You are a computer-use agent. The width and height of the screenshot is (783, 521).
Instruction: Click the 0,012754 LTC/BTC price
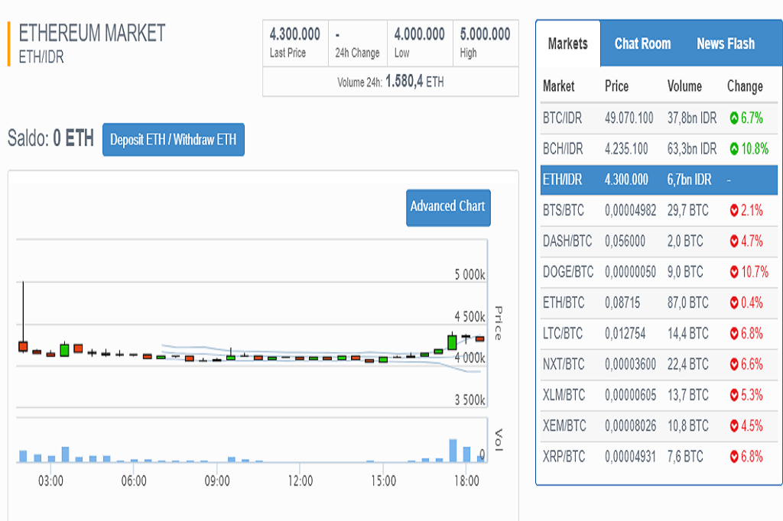[x=625, y=333]
